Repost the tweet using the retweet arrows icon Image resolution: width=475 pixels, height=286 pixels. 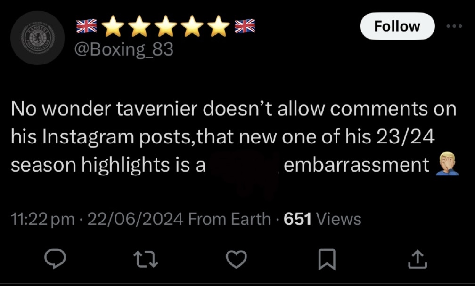coord(146,260)
